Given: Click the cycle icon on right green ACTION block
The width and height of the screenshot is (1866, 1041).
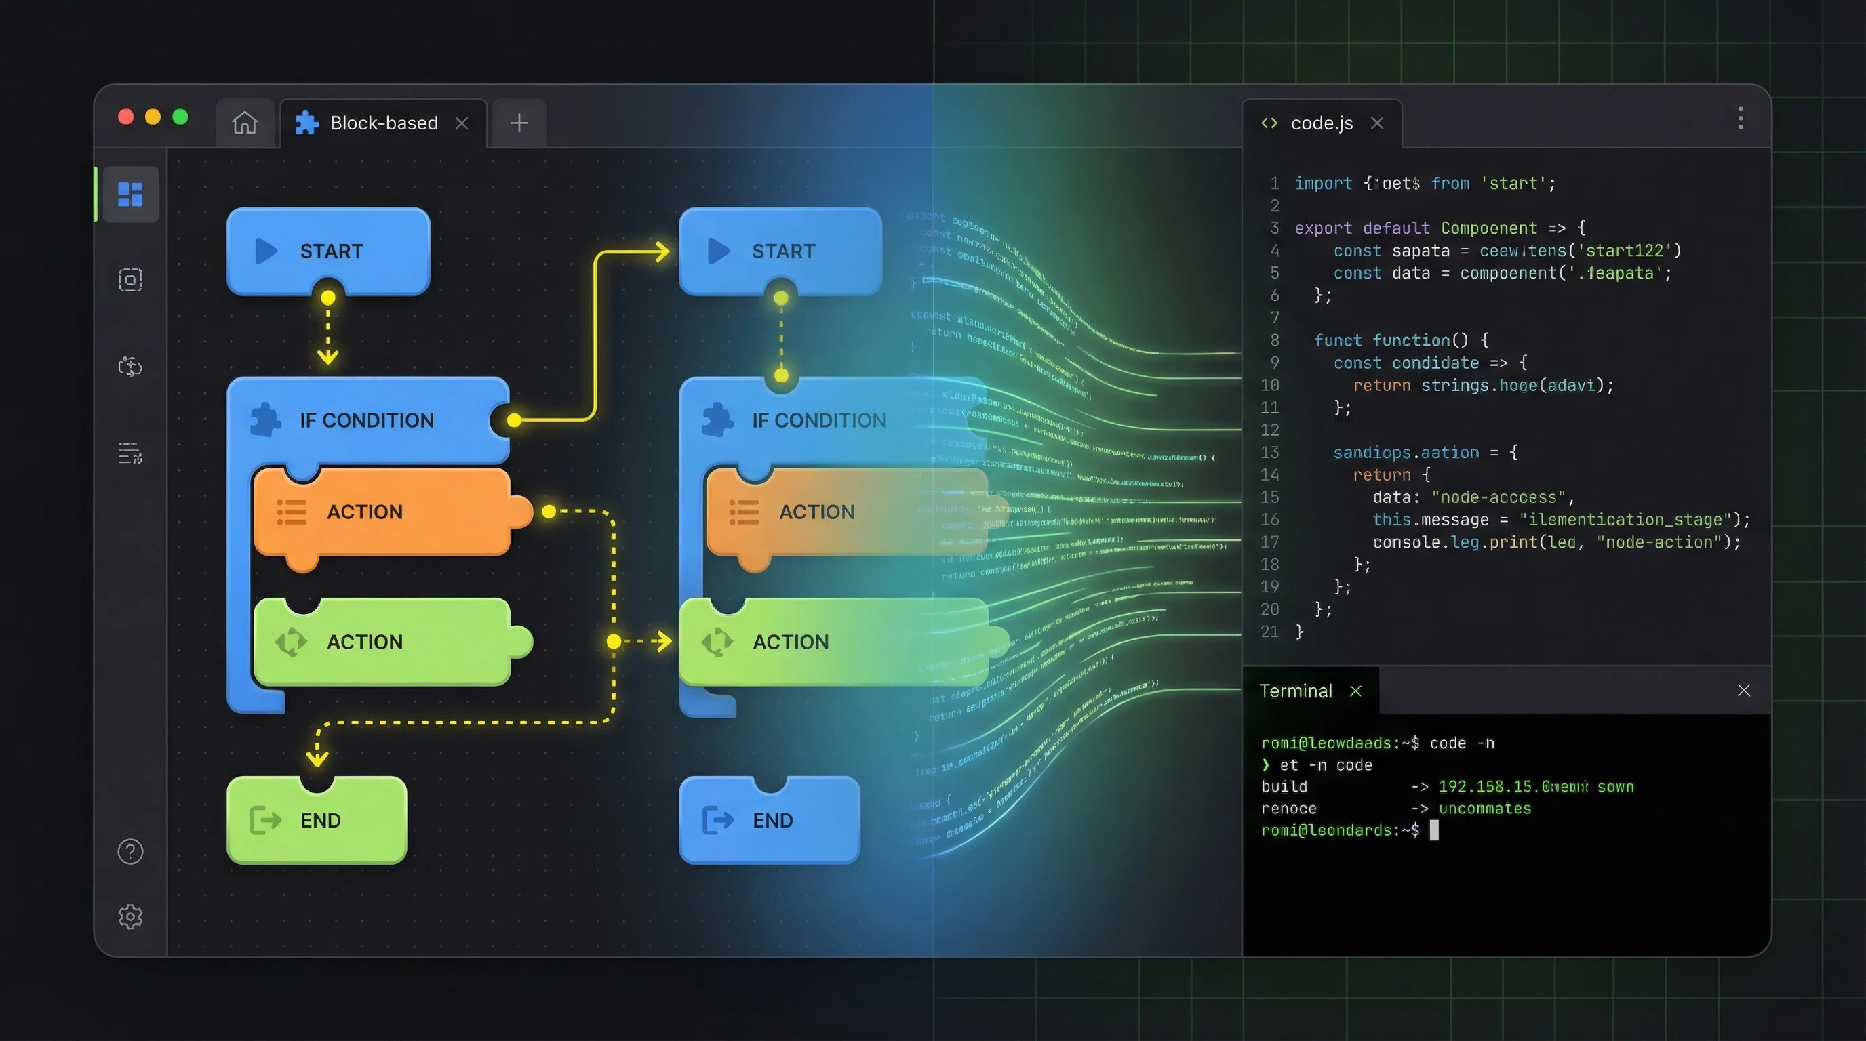Looking at the screenshot, I should tap(717, 641).
